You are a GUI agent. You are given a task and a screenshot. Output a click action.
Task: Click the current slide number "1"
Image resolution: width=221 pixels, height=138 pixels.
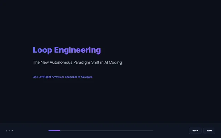(x=6, y=131)
